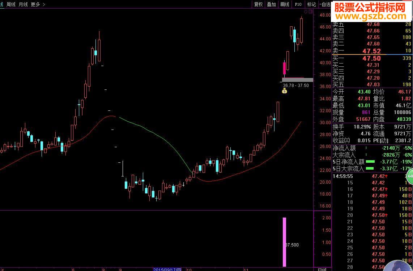Click the 买四 price 47.20
This screenshot has width=413, height=271.
373,78
